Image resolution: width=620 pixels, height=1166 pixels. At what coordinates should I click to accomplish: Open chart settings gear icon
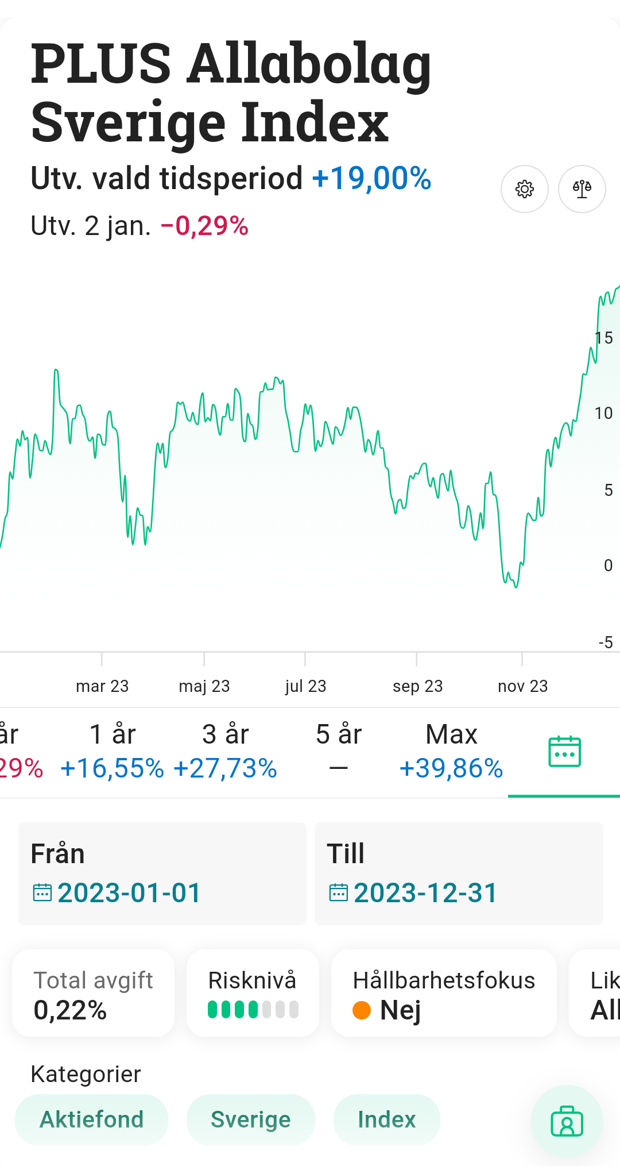(524, 189)
